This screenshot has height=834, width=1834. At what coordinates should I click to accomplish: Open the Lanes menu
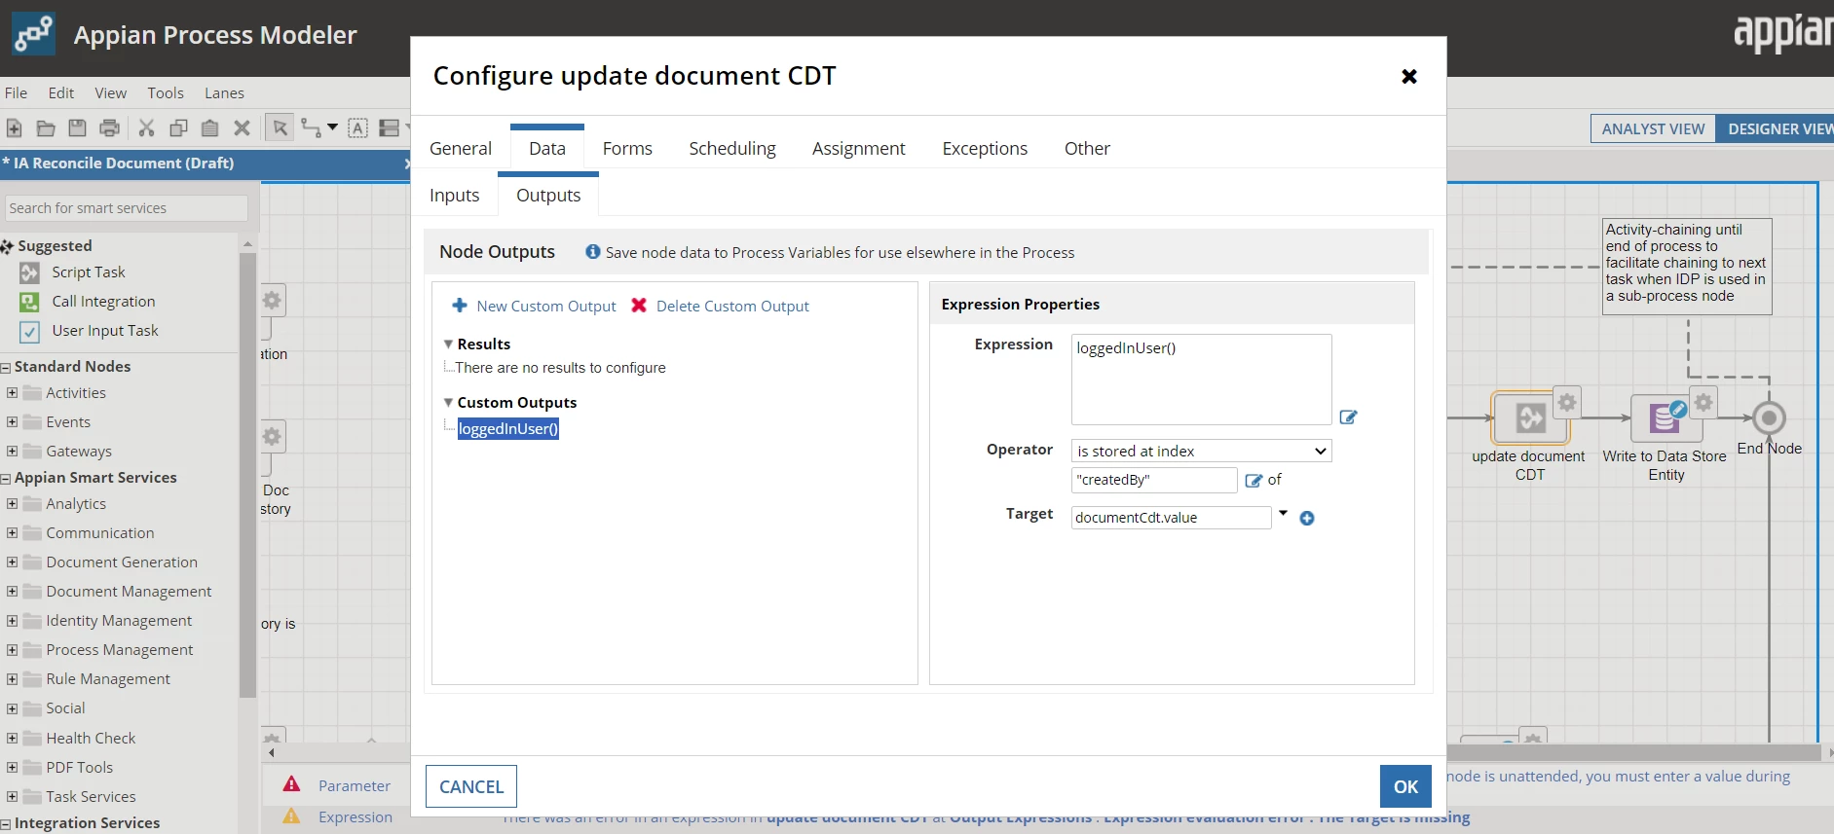coord(224,93)
